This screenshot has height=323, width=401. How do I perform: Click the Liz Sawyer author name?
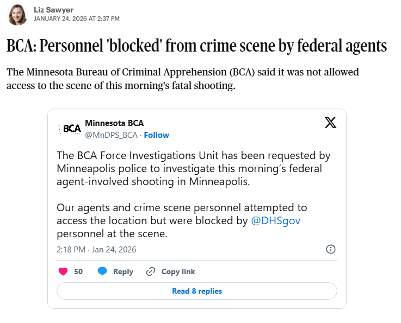point(54,9)
